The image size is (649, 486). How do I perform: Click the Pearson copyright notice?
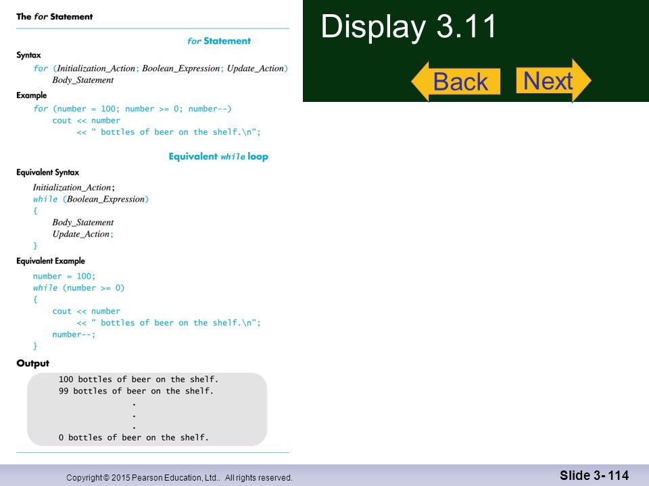click(179, 478)
